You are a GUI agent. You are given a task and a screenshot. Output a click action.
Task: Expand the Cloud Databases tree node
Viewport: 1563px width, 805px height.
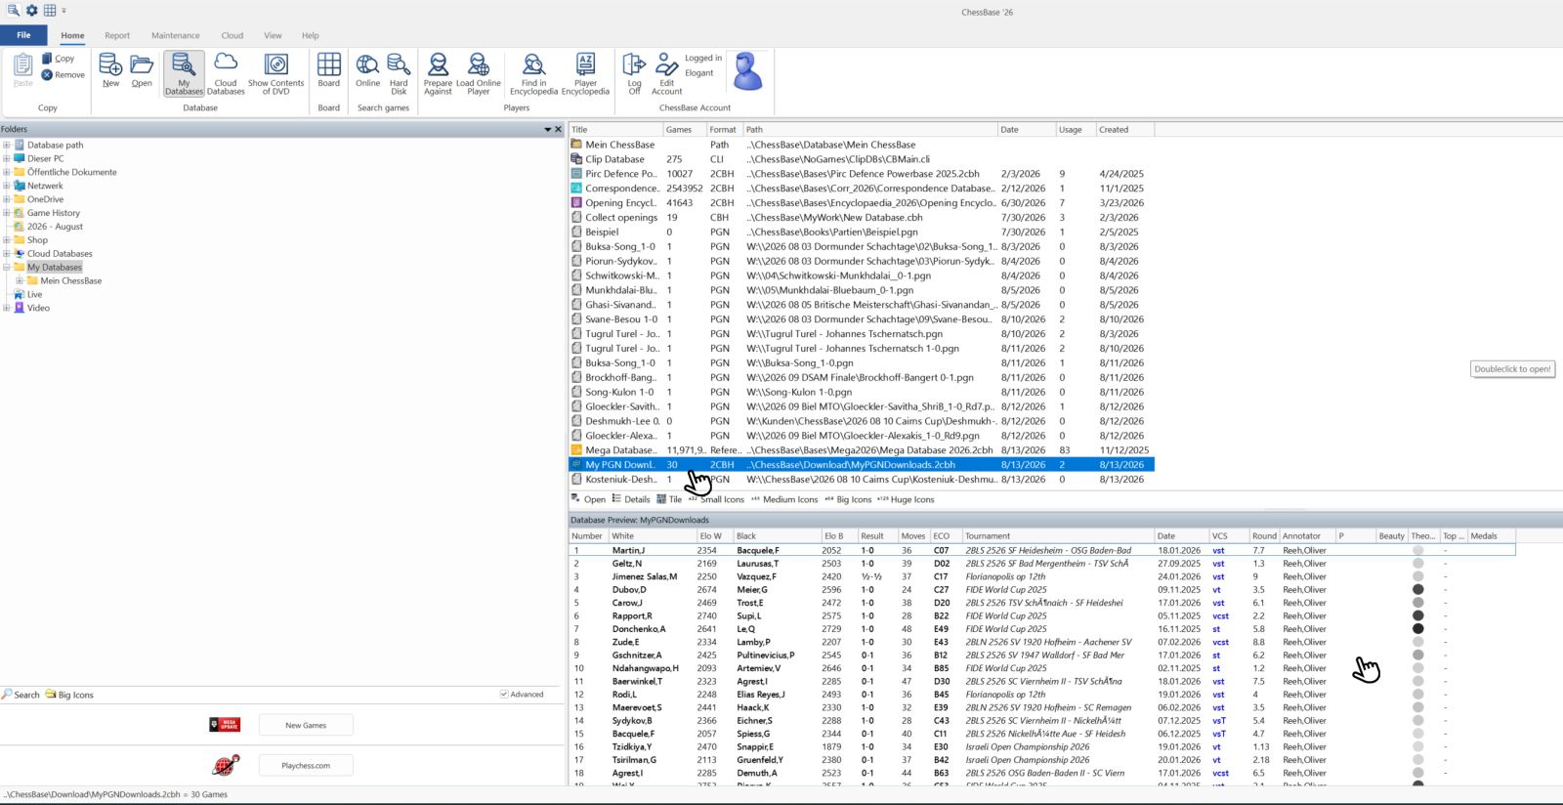(x=7, y=254)
